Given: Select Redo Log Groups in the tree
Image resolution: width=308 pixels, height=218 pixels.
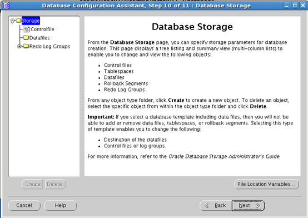Looking at the screenshot, I should [x=49, y=46].
